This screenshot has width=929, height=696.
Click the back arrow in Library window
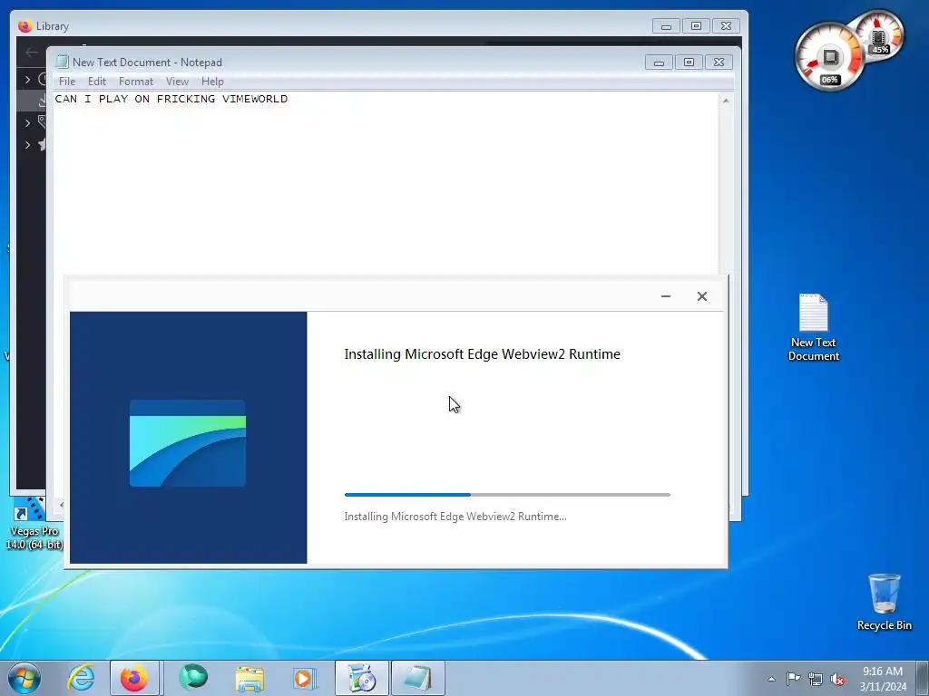[x=32, y=53]
